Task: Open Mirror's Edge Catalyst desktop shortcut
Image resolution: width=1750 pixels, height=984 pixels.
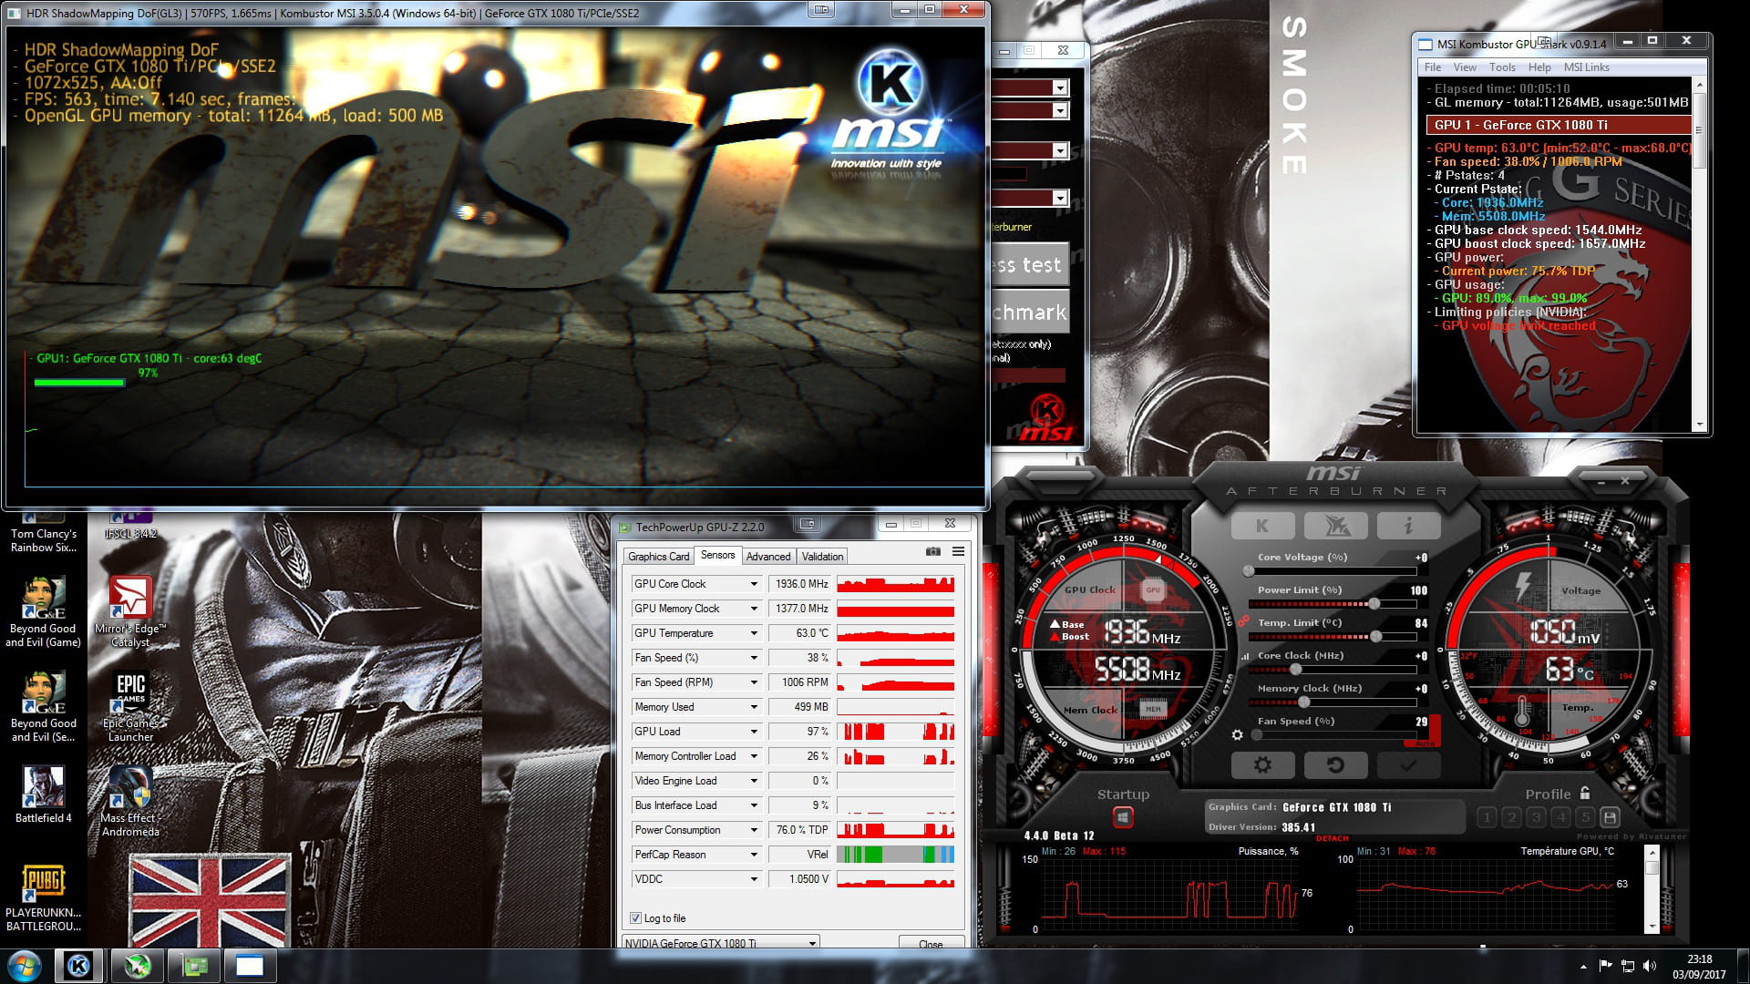Action: [130, 610]
